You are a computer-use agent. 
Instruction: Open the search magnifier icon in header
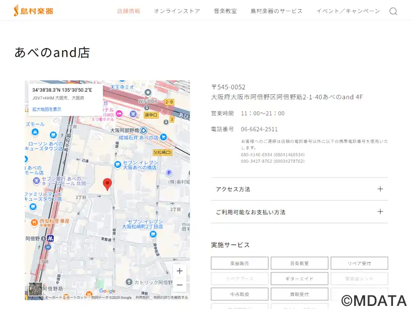[x=393, y=11]
